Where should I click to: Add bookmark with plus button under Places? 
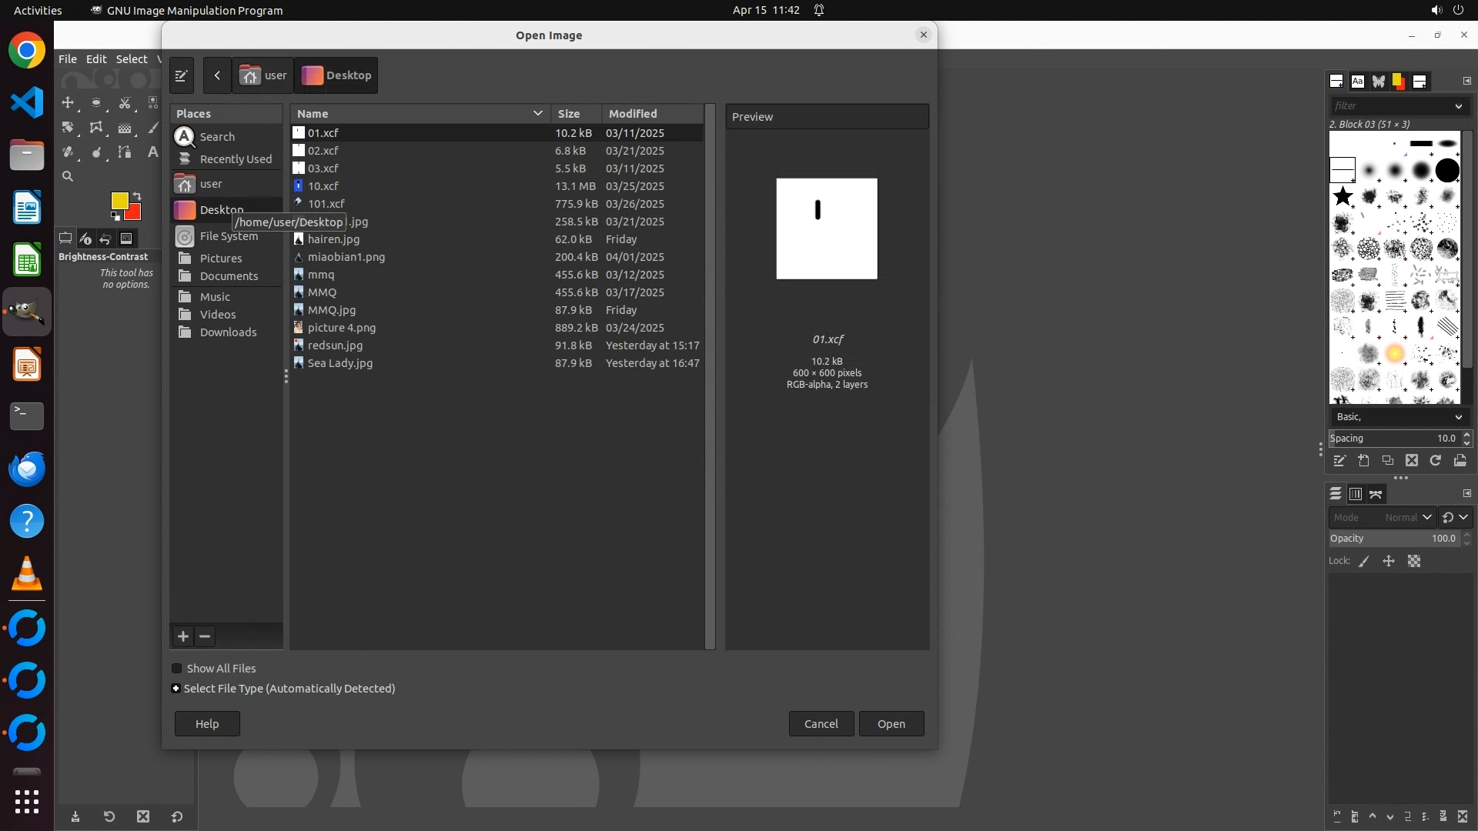pos(183,636)
